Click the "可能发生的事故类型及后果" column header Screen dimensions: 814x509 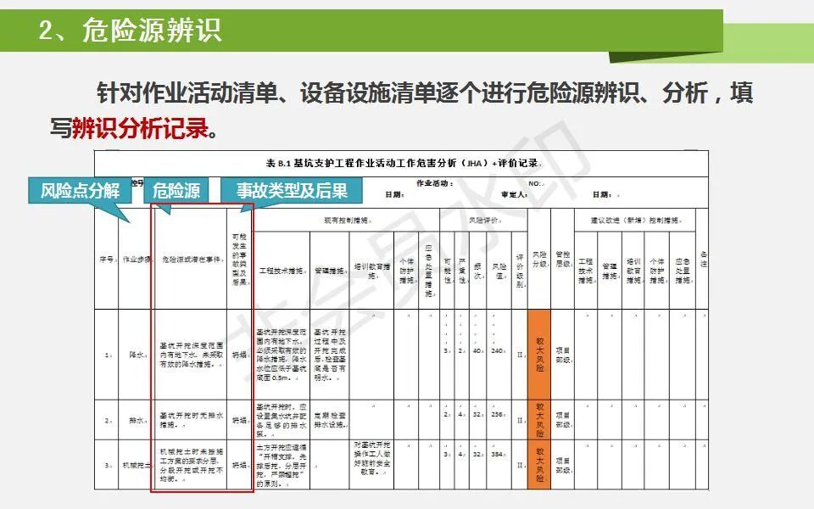[x=240, y=260]
